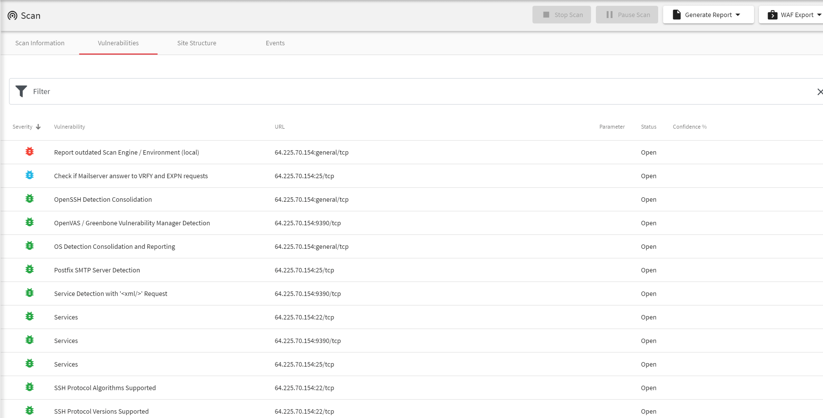
Task: Open 'Report outdated Scan Engine / Environment (local)' row
Action: (412, 152)
